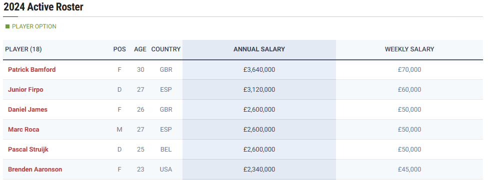Select Brenden Aaronson's £45,000 weekly salary cell
The width and height of the screenshot is (488, 180).
tap(409, 170)
